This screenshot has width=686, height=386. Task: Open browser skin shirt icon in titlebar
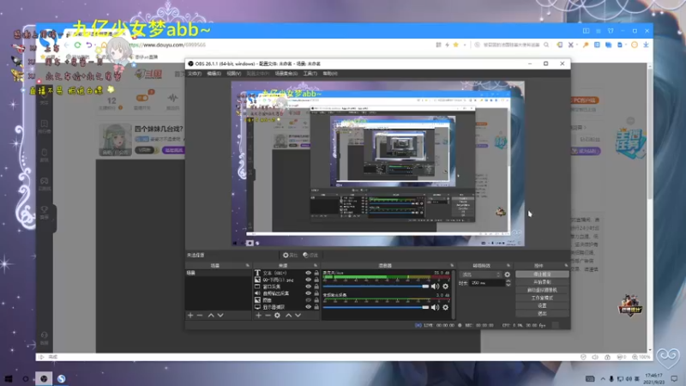click(611, 31)
